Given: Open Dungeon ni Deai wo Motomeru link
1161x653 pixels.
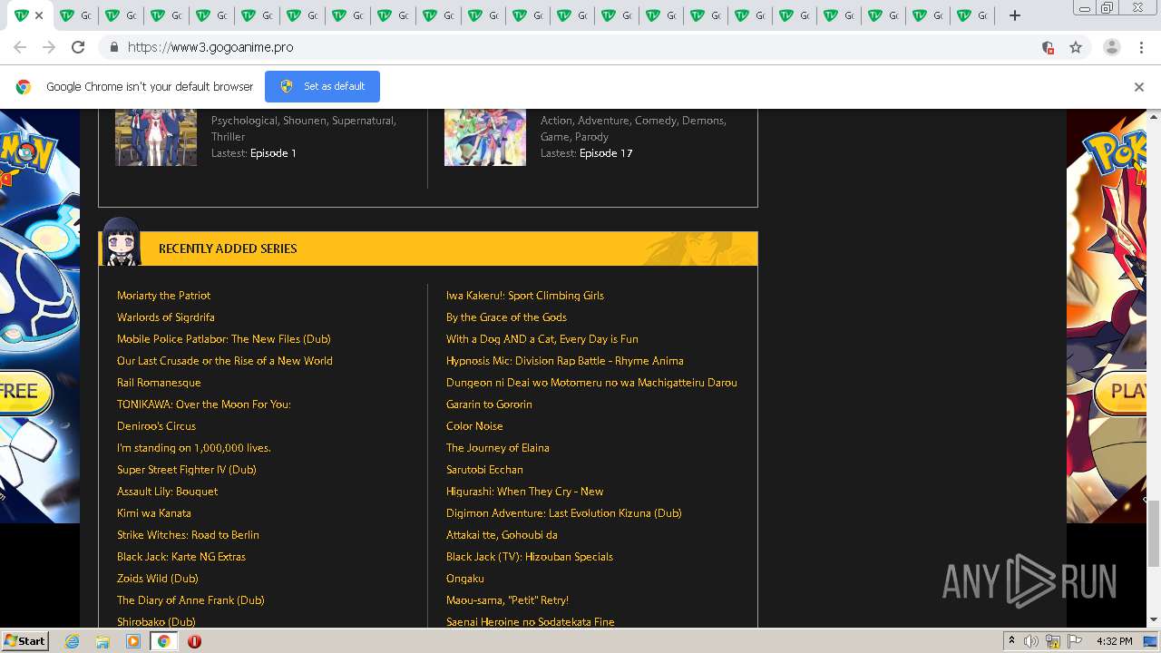Looking at the screenshot, I should [x=591, y=383].
